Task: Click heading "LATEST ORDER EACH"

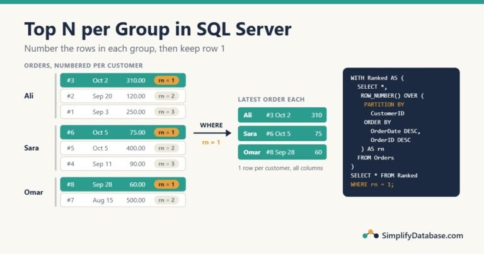Action: [x=271, y=100]
